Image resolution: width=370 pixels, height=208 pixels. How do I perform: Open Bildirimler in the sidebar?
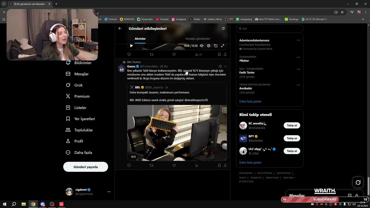click(79, 63)
